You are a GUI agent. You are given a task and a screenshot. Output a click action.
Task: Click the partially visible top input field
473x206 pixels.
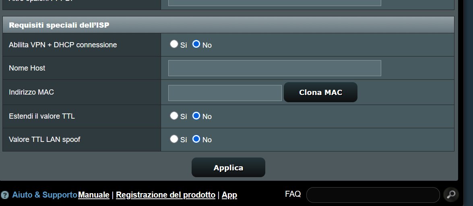coord(275,2)
